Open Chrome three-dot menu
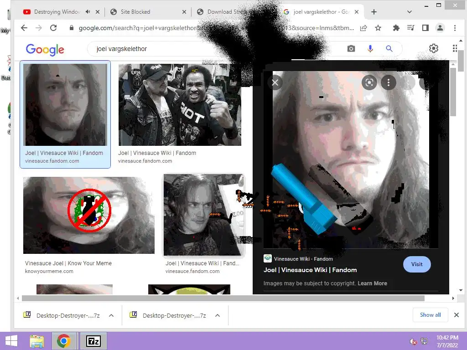467x350 pixels. pyautogui.click(x=455, y=28)
